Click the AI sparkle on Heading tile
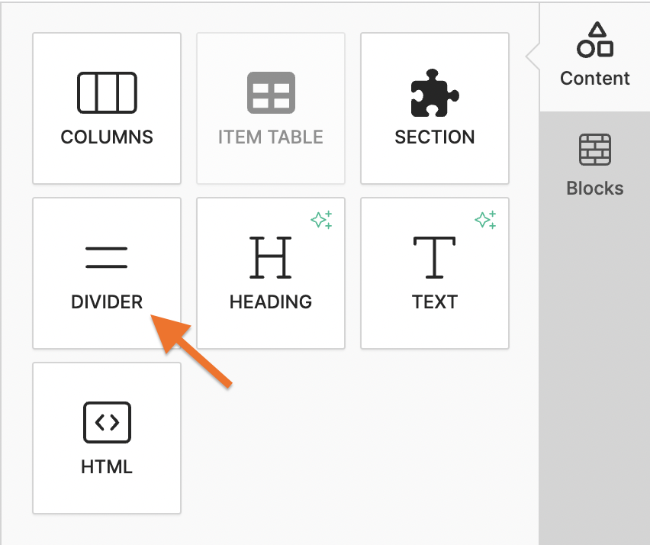This screenshot has height=545, width=650. pos(322,221)
